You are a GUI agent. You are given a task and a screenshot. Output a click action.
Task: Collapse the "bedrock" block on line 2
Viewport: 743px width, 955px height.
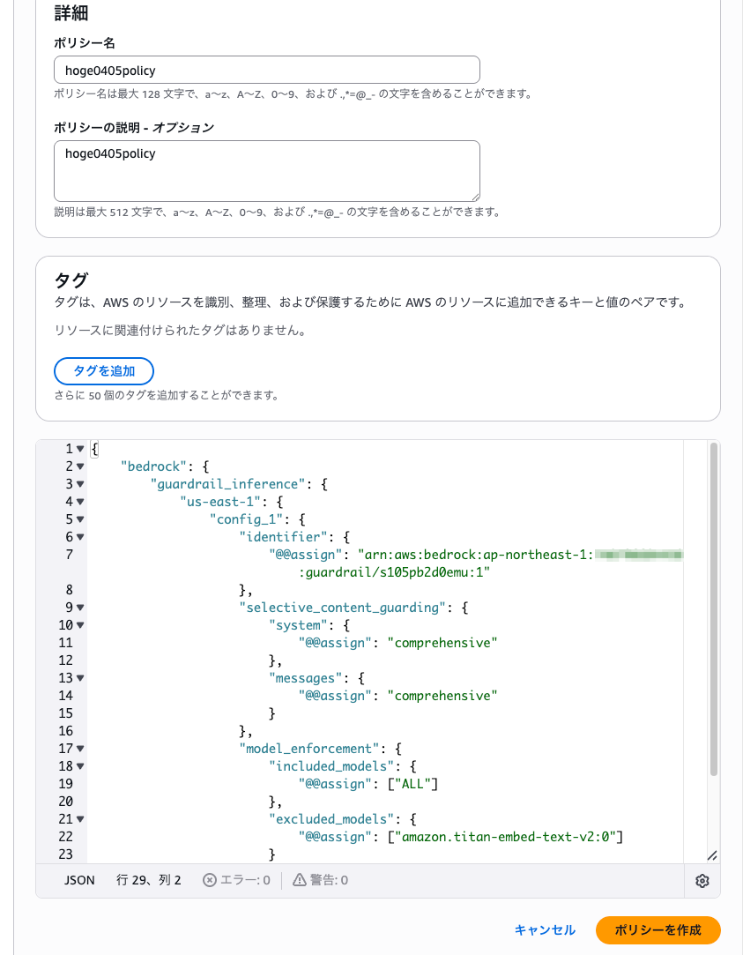tap(81, 466)
